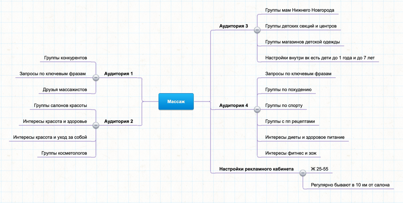Select the Группы конкурентов node
Screen dimensions: 403x203
pos(66,58)
